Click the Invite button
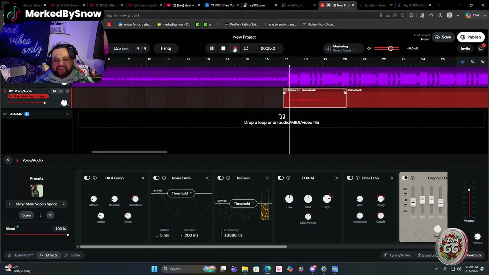 (x=465, y=49)
